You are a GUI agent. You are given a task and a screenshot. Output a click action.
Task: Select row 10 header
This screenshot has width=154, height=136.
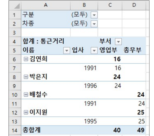[15, 95]
